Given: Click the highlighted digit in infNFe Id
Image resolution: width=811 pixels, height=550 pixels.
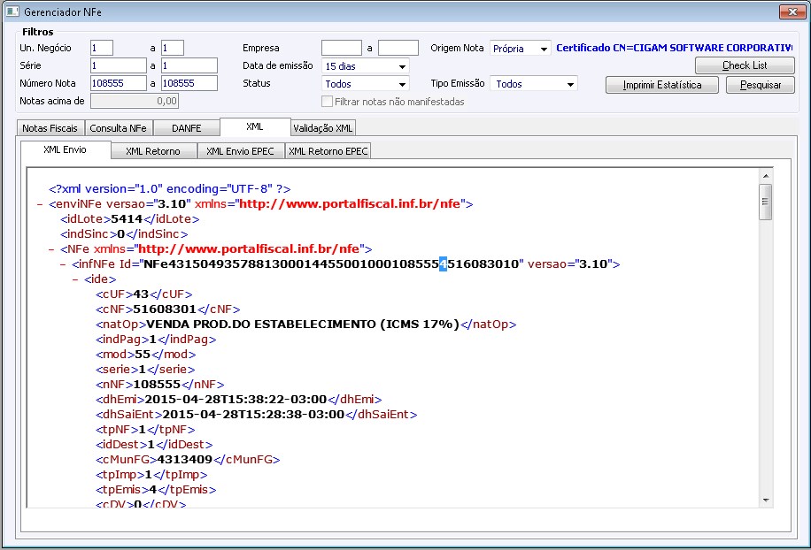Looking at the screenshot, I should pyautogui.click(x=444, y=264).
